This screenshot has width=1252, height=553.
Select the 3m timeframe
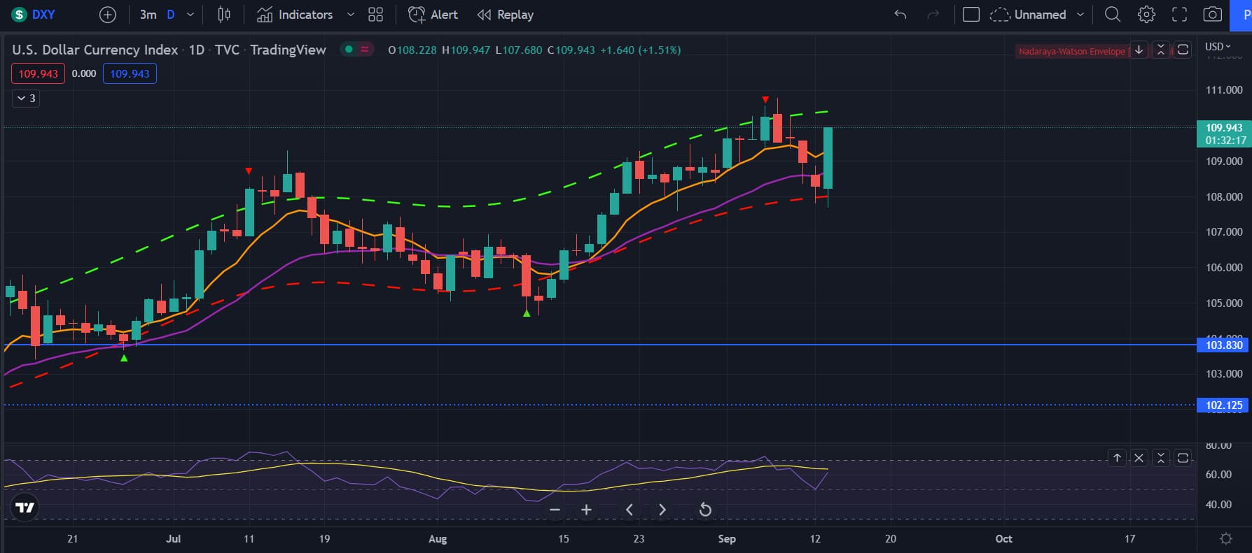[x=148, y=15]
